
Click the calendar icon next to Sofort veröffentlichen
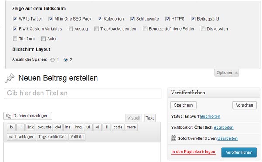point(174,138)
